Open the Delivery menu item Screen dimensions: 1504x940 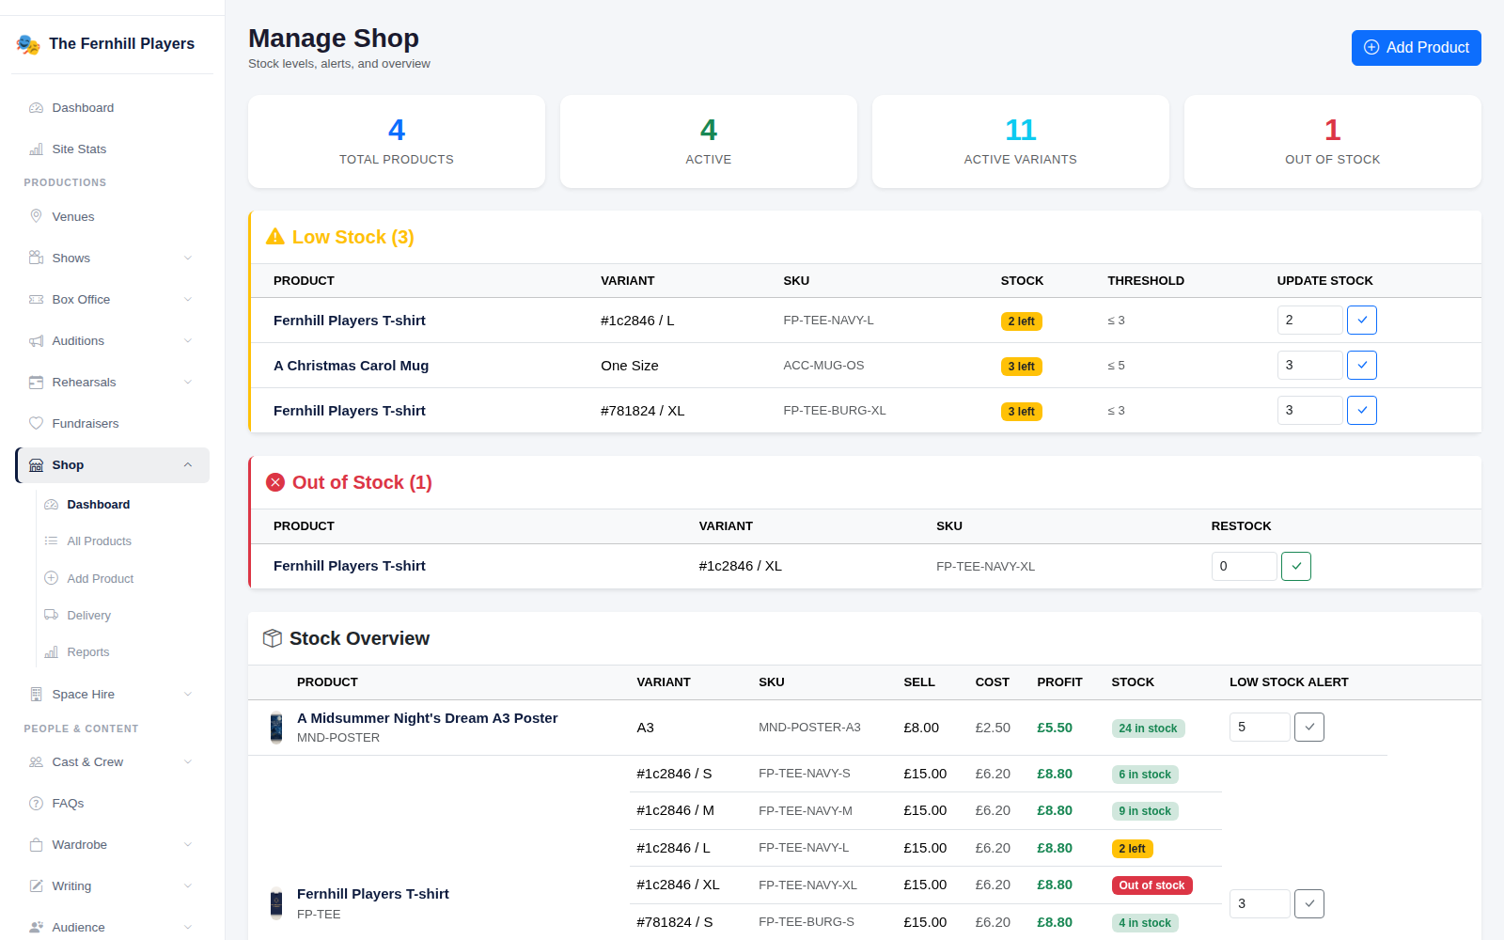[122, 616]
